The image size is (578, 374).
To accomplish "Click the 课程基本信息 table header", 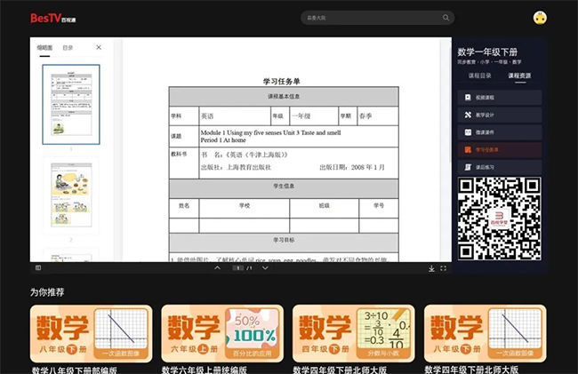I will pyautogui.click(x=284, y=97).
